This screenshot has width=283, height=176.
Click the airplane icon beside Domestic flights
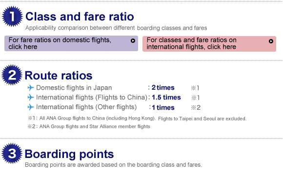[31, 88]
